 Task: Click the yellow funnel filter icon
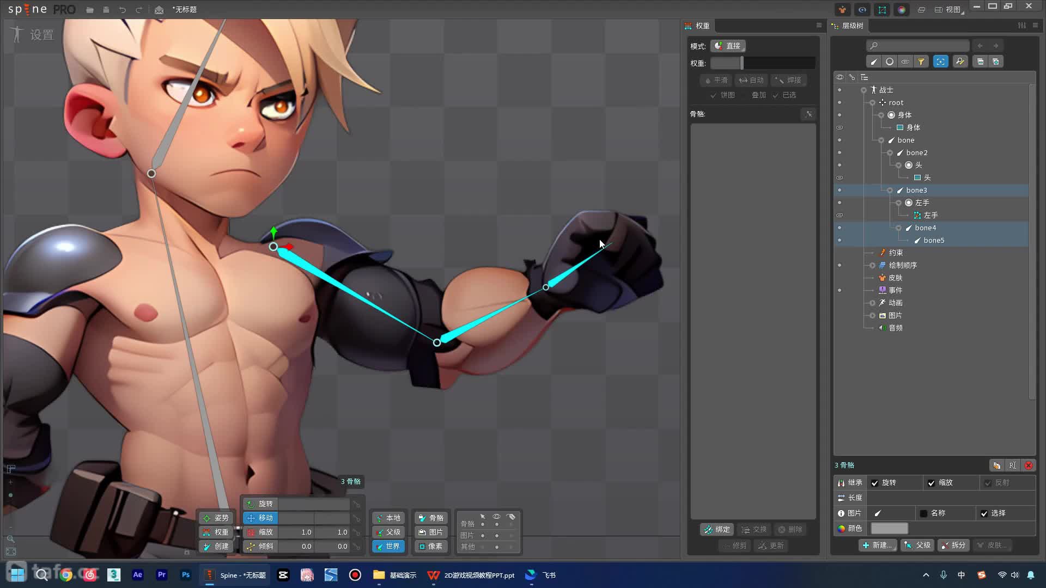(x=921, y=62)
